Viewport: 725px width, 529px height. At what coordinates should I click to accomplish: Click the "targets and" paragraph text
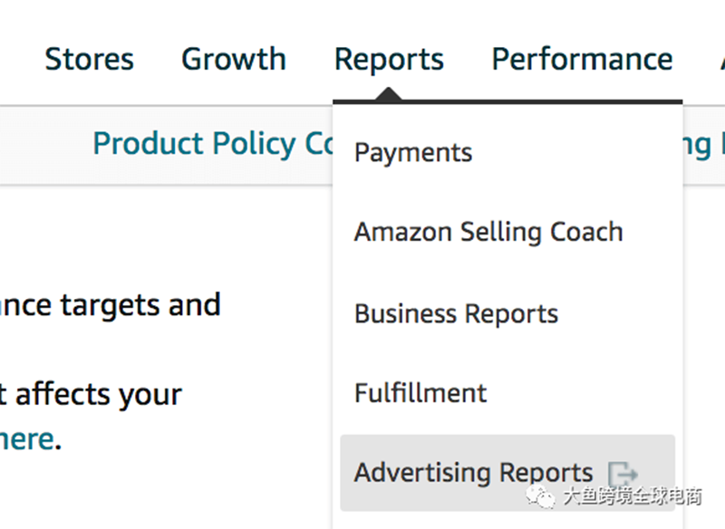tap(110, 306)
